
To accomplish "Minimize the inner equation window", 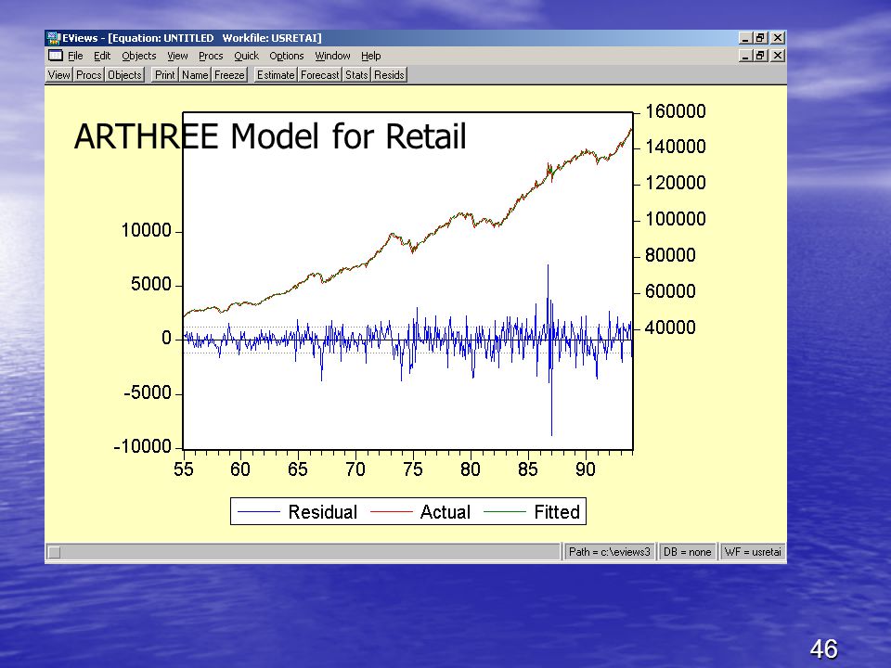I will tap(745, 56).
